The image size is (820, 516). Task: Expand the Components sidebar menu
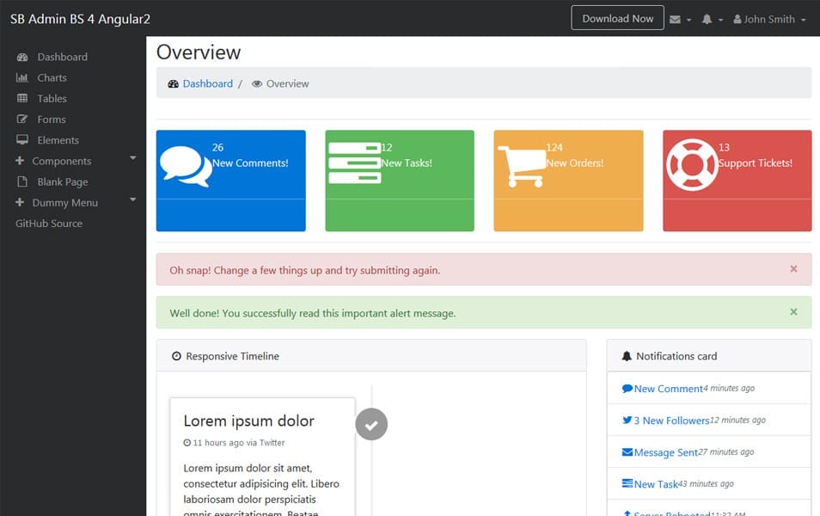click(60, 161)
